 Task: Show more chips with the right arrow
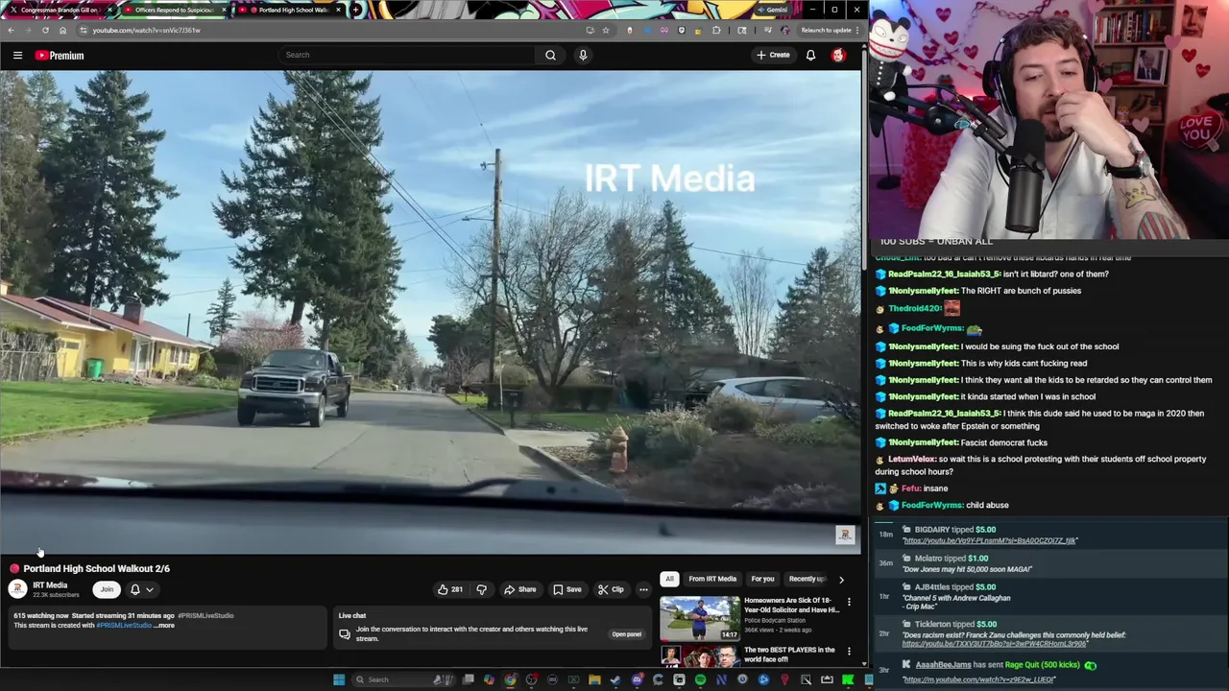point(841,579)
